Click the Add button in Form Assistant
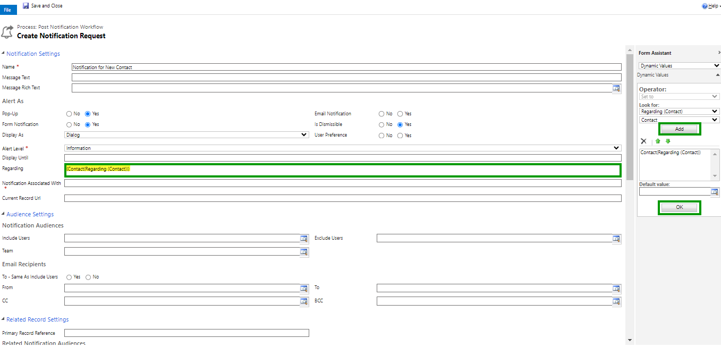The width and height of the screenshot is (721, 355). [680, 129]
